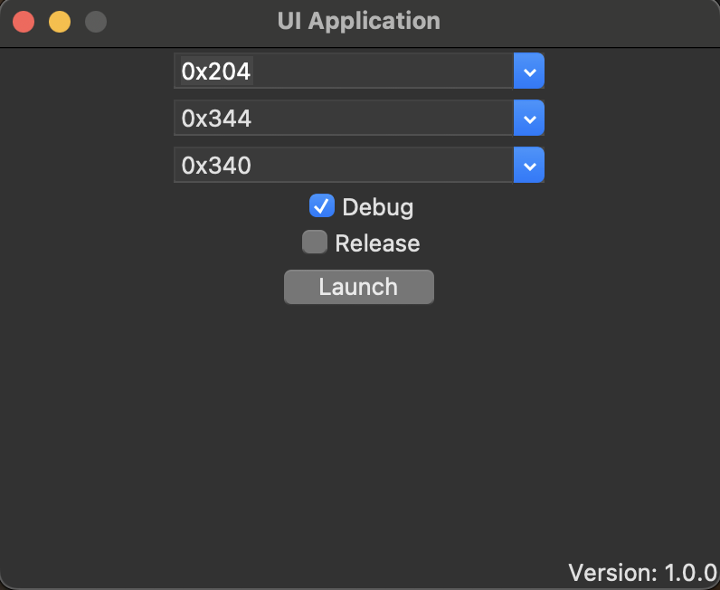Click the "Release" label text
The width and height of the screenshot is (720, 590).
pos(377,243)
